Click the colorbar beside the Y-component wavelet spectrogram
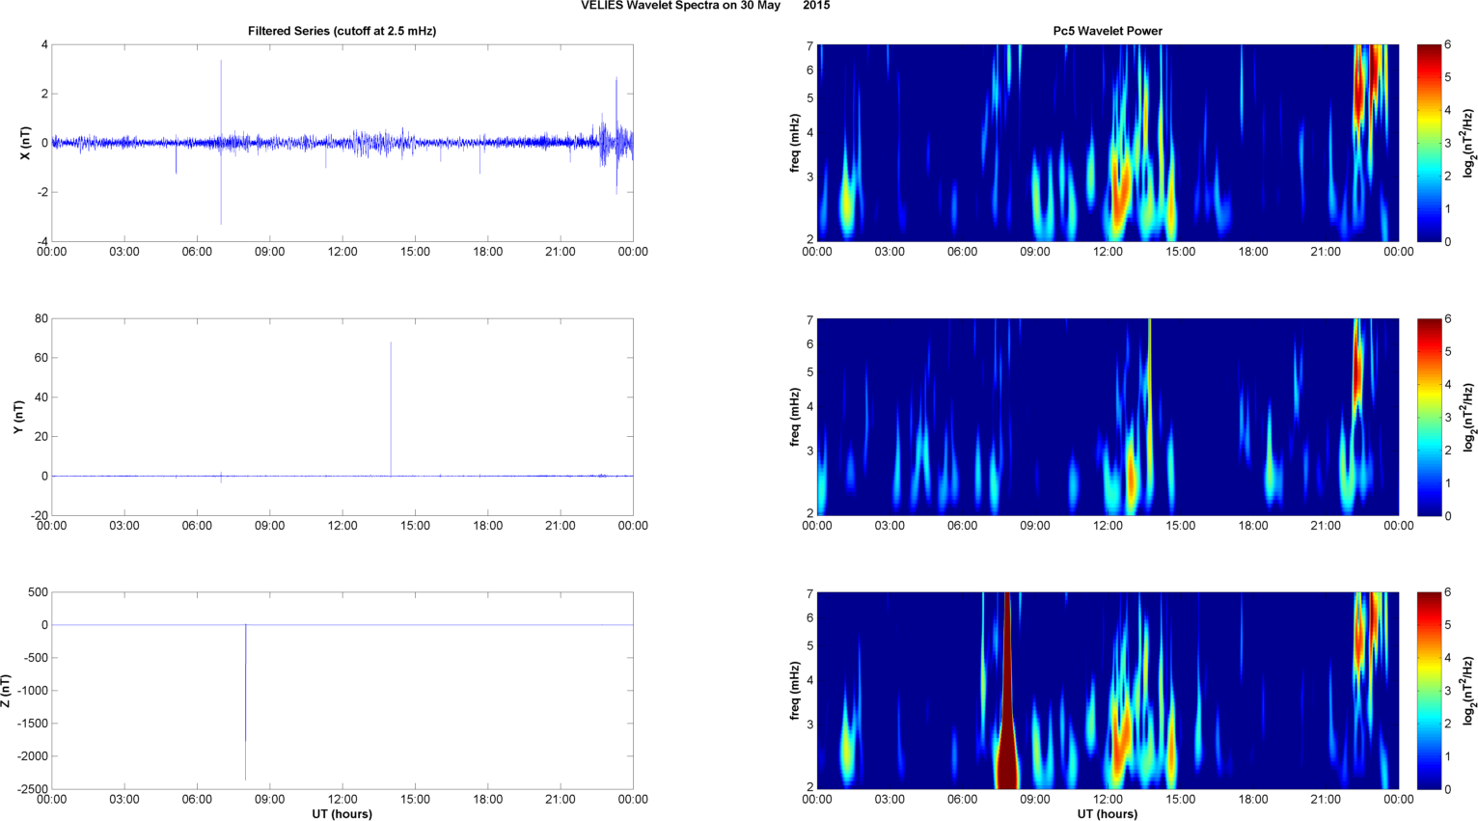The image size is (1478, 821). pos(1430,417)
